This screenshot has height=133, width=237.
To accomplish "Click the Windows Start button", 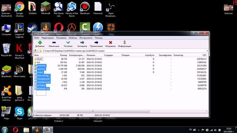I will click(4, 130).
